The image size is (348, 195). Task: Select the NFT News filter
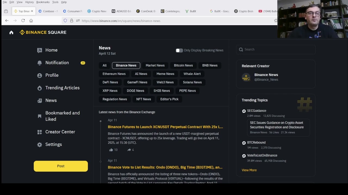click(x=144, y=99)
